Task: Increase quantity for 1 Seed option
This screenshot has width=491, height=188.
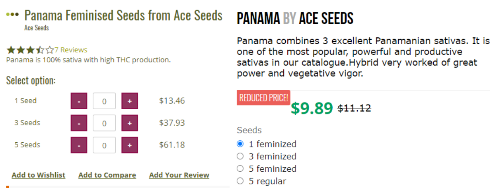Action: tap(129, 101)
